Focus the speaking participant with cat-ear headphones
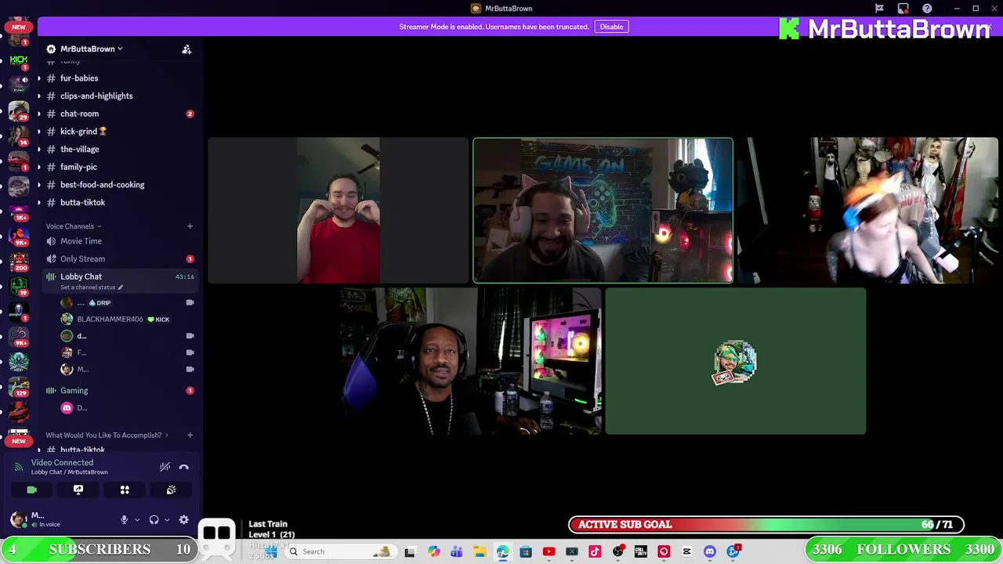 point(603,210)
